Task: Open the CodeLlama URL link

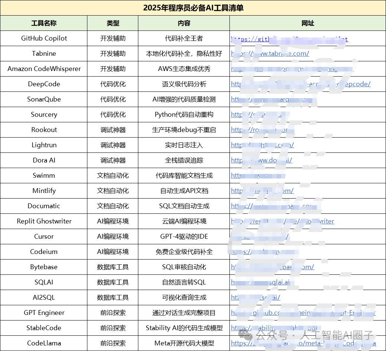Action: [x=303, y=343]
